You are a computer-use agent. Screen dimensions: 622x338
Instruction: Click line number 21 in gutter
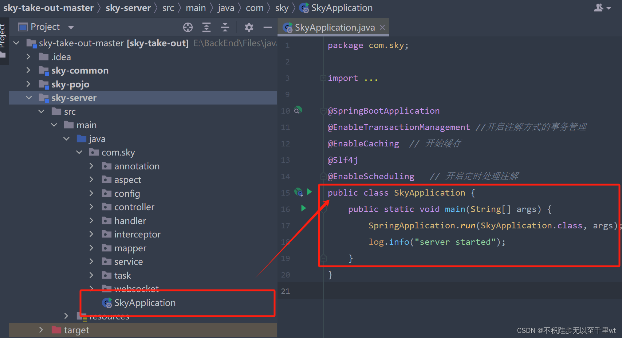[286, 291]
